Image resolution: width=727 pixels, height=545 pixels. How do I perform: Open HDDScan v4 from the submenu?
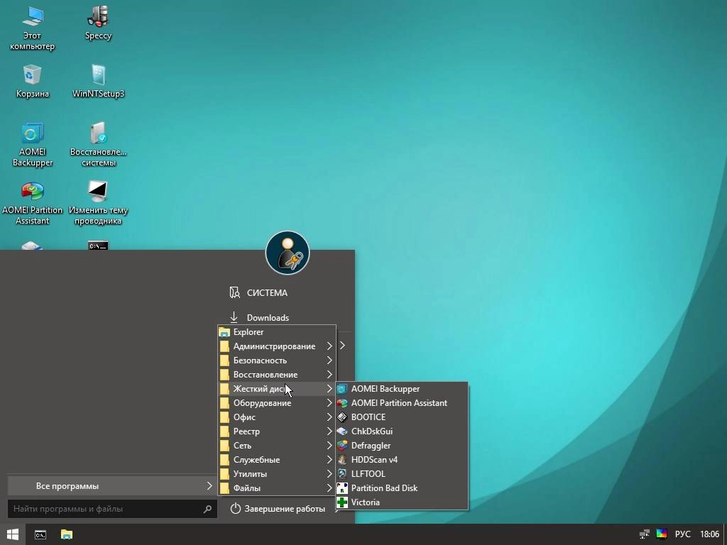(402, 460)
